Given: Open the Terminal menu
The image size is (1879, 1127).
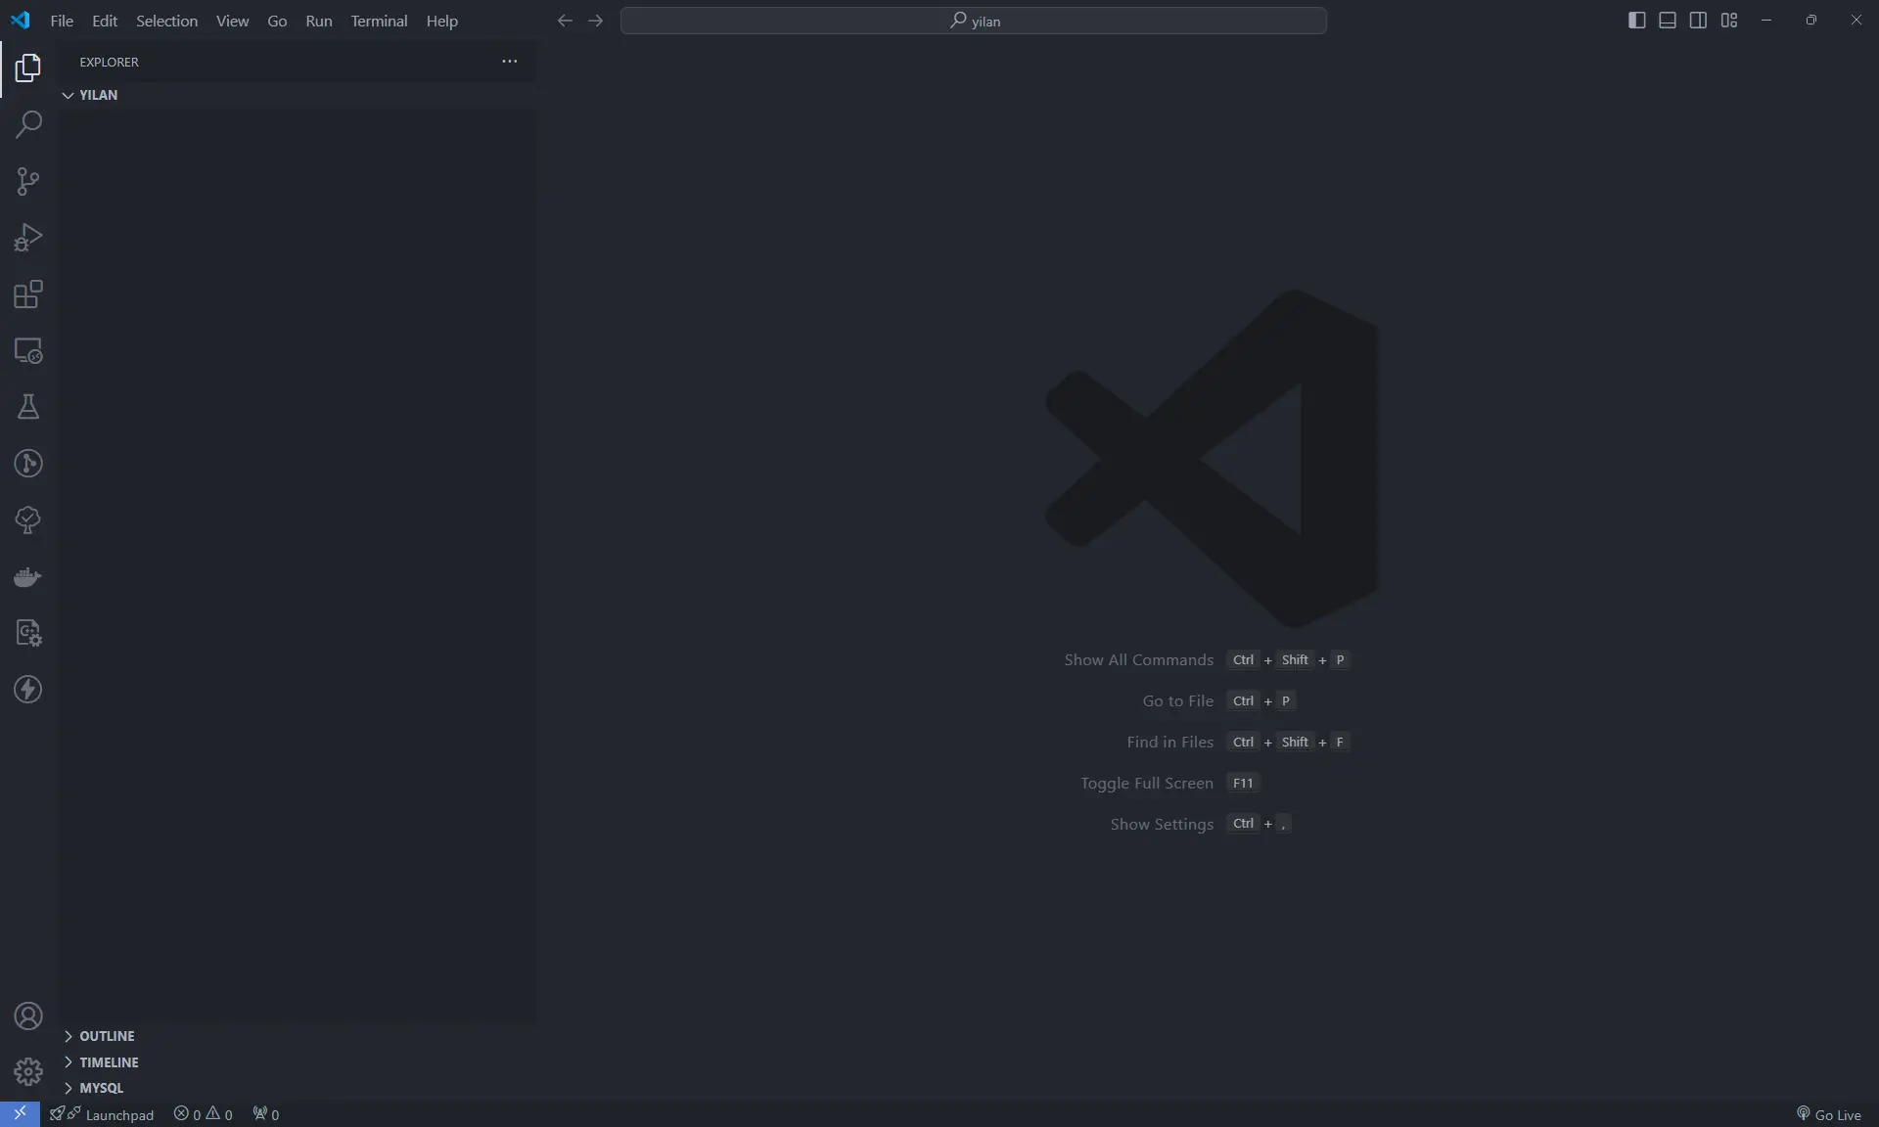Looking at the screenshot, I should [379, 21].
